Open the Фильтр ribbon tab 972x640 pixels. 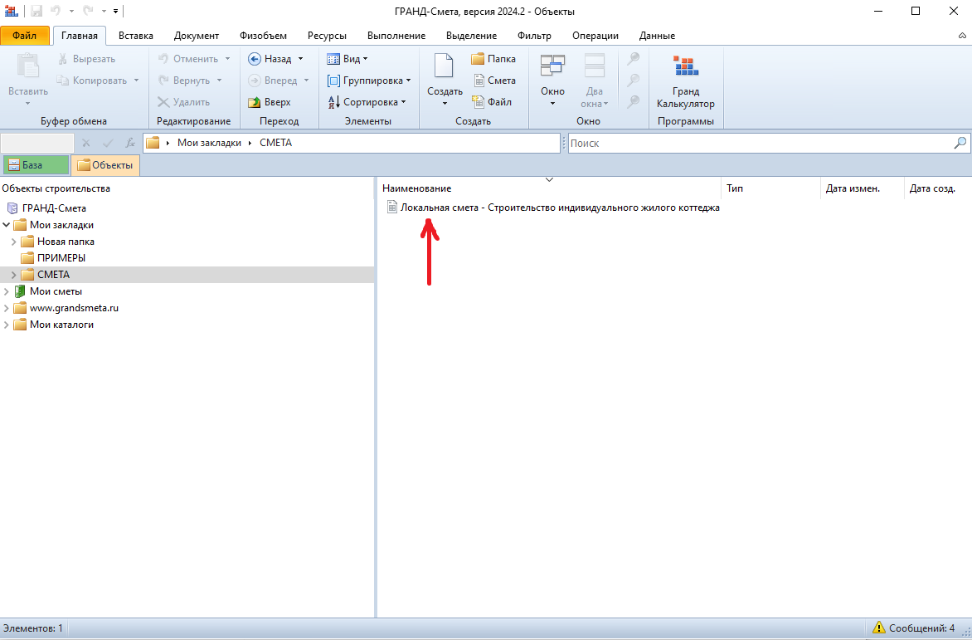click(534, 36)
